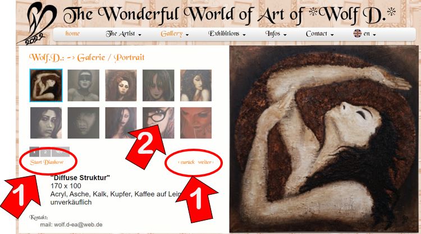
Task: Open the Infos menu
Action: click(276, 34)
